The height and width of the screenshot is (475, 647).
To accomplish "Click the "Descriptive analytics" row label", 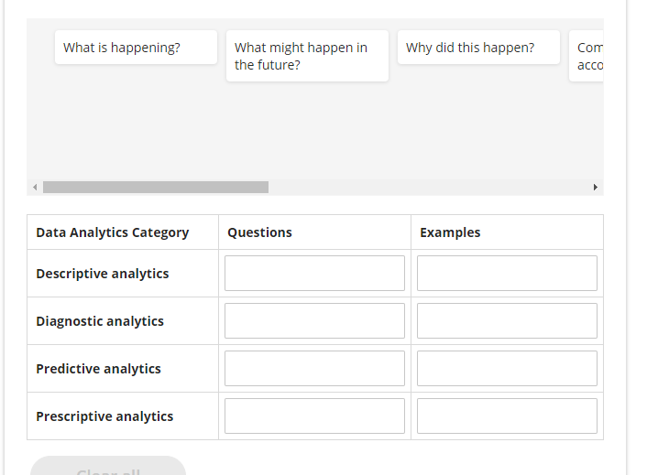I will coord(103,274).
